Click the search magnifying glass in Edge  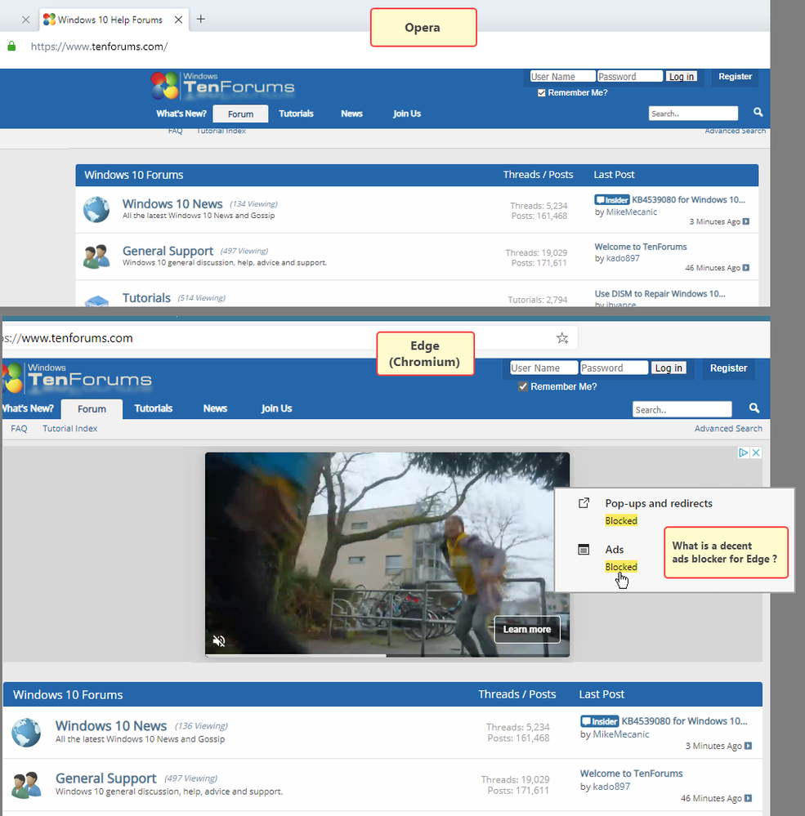tap(754, 408)
